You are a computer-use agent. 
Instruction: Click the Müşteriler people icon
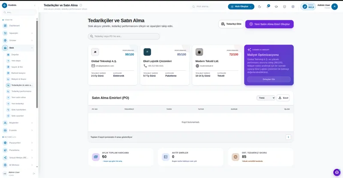tap(5, 123)
